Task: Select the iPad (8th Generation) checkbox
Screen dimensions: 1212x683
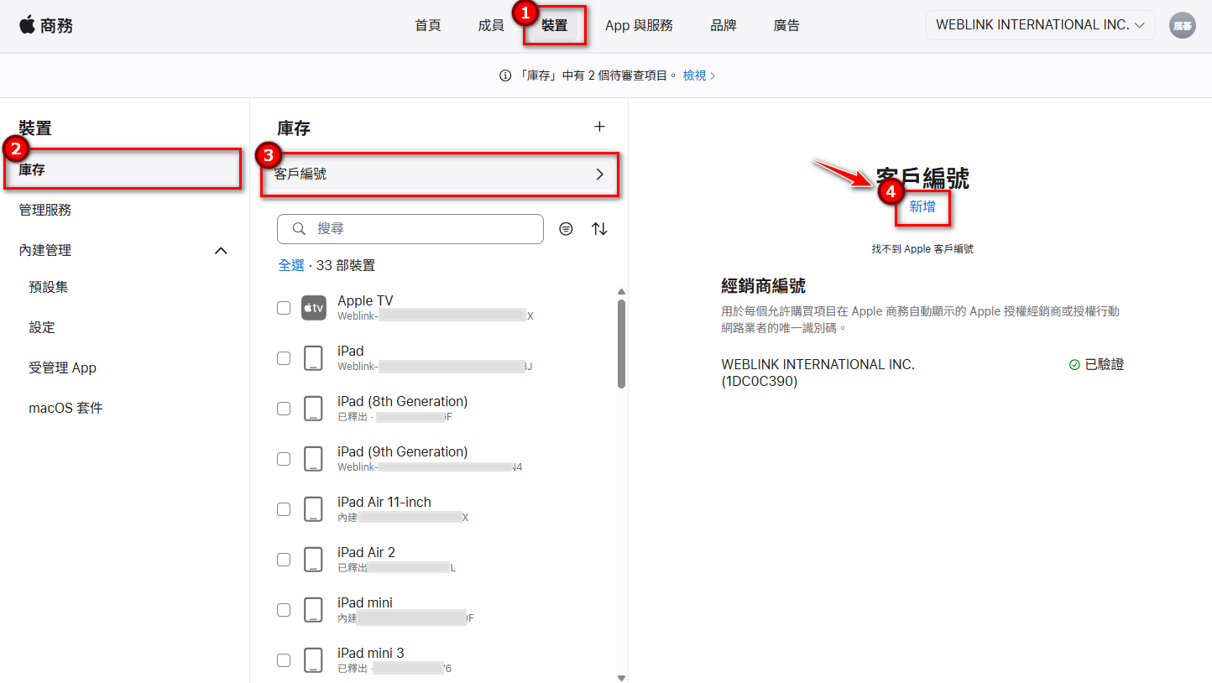Action: 284,409
